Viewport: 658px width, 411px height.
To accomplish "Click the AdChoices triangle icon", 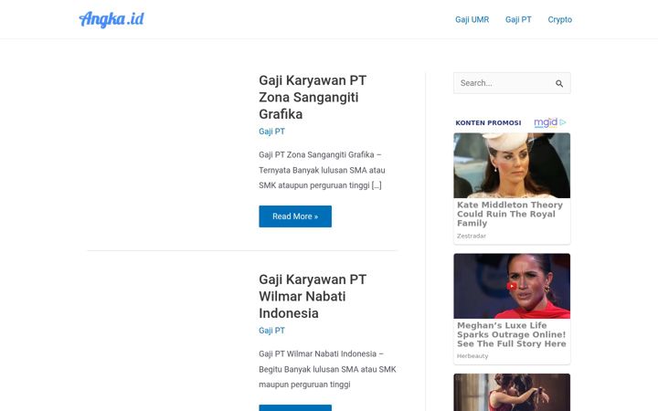I will pos(563,122).
